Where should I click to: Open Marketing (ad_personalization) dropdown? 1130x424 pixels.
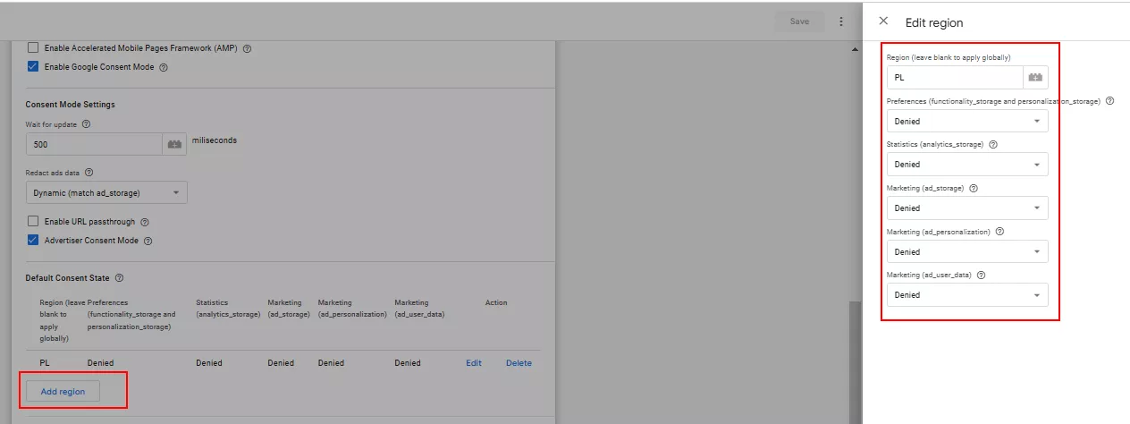tap(967, 251)
